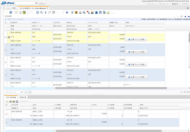The height and width of the screenshot is (132, 190).
Task: Focus the page number field before /4
Action: [17, 92]
